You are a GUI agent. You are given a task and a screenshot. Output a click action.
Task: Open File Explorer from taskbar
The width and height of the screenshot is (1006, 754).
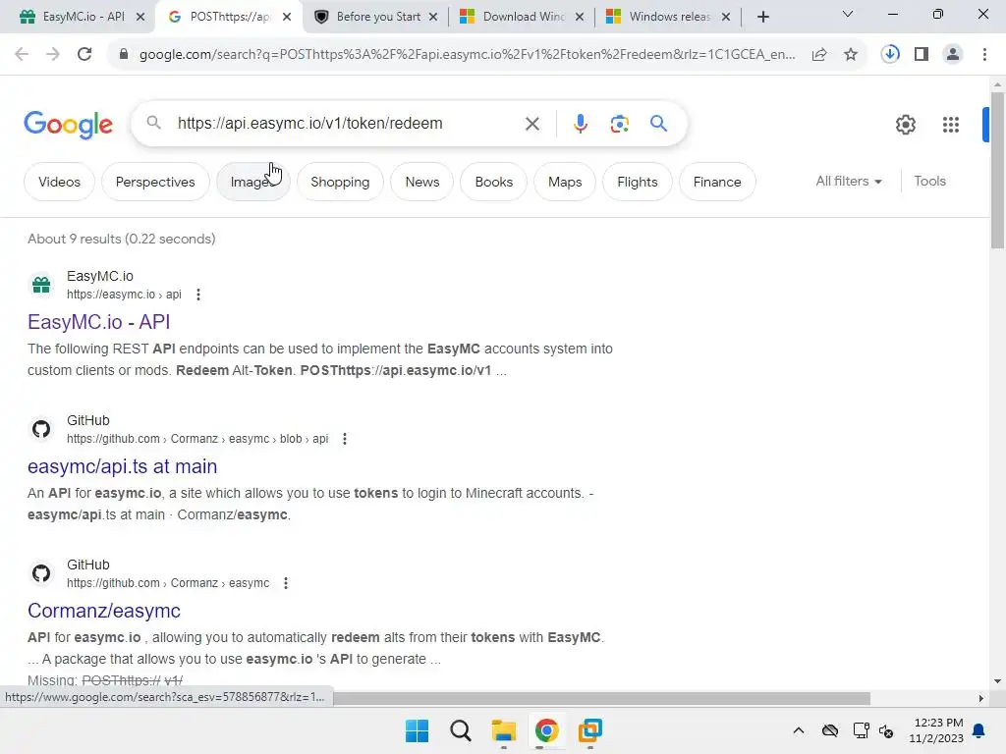click(504, 730)
